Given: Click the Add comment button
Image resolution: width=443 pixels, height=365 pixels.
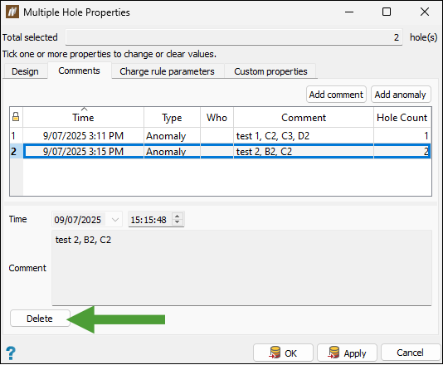Looking at the screenshot, I should (336, 95).
